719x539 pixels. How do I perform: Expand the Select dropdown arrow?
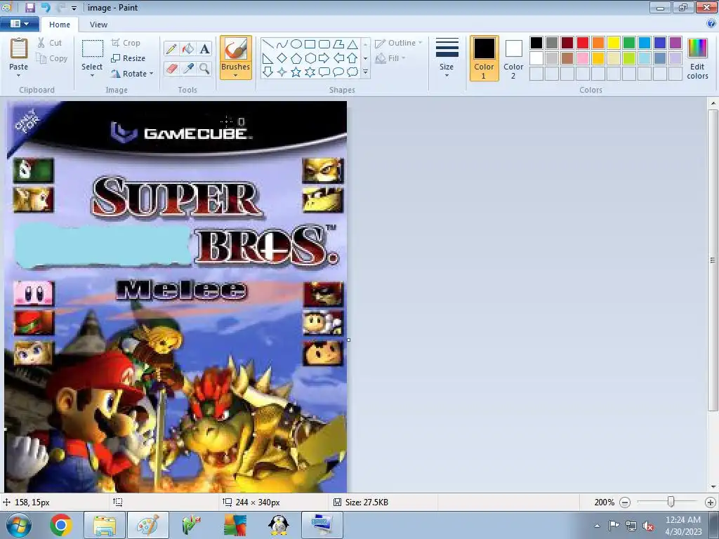[x=92, y=76]
